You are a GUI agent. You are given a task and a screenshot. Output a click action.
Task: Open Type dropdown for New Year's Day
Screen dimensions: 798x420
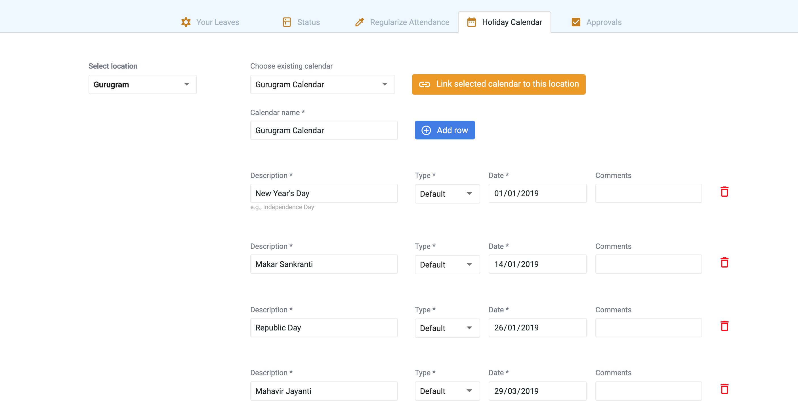[x=447, y=194]
